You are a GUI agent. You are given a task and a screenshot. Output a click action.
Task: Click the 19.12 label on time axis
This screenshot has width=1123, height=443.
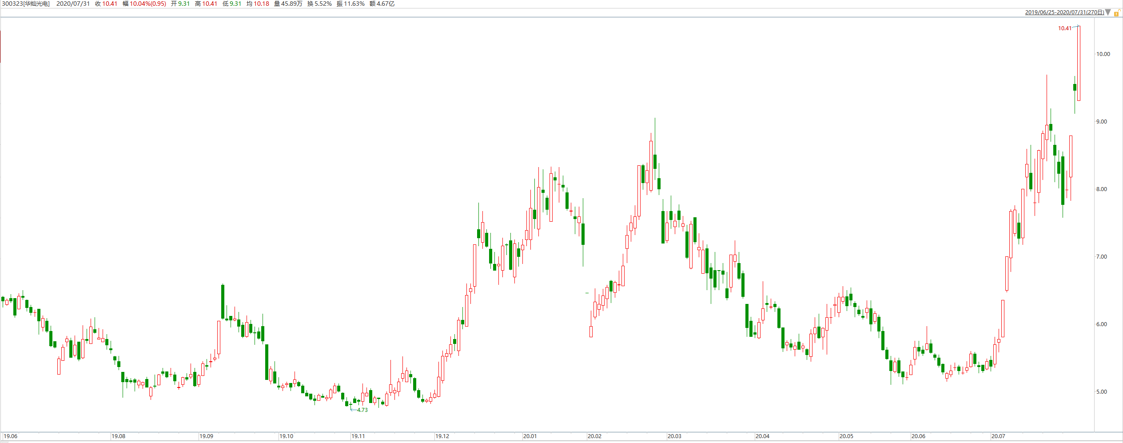click(442, 436)
